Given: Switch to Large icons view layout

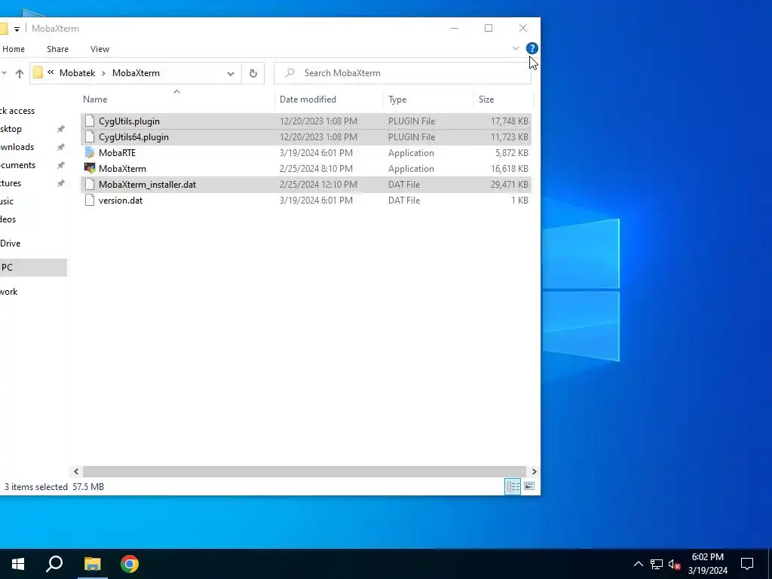Looking at the screenshot, I should 529,486.
